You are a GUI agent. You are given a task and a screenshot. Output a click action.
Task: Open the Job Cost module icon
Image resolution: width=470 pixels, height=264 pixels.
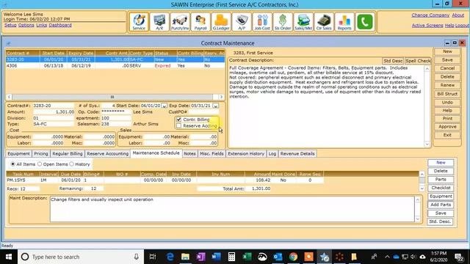(x=262, y=22)
